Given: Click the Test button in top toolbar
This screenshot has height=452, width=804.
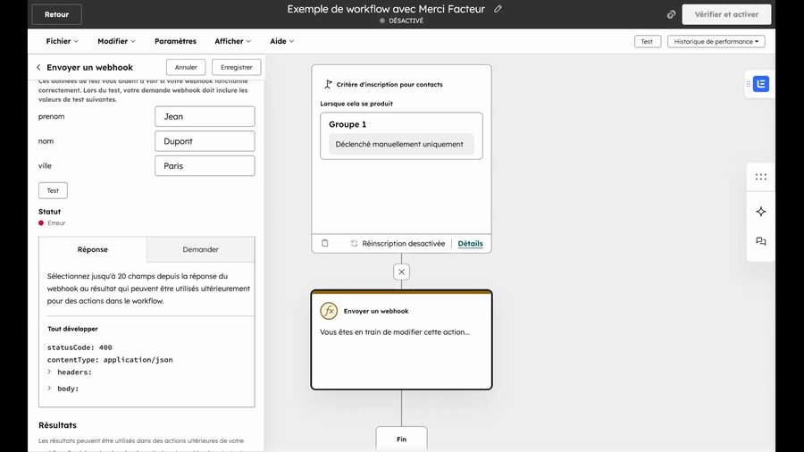Looking at the screenshot, I should (x=647, y=41).
